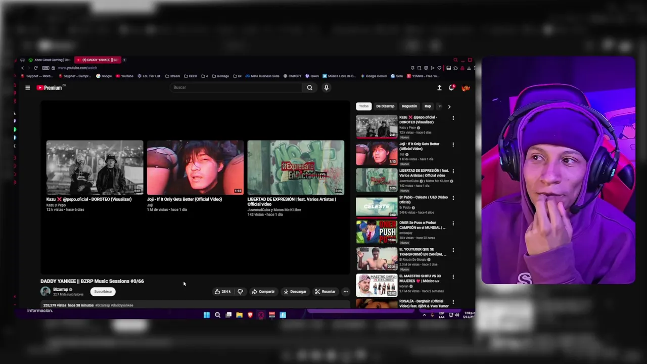
Task: Show hidden system tray icons chevron
Action: [425, 315]
